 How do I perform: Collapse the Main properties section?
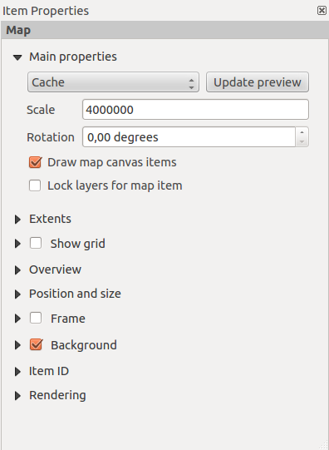(17, 57)
